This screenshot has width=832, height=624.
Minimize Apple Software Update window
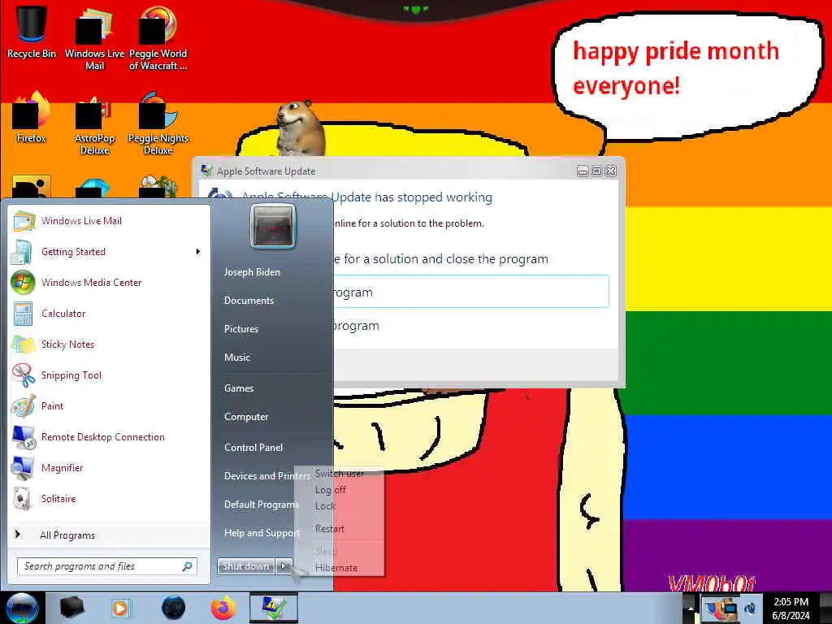click(583, 171)
